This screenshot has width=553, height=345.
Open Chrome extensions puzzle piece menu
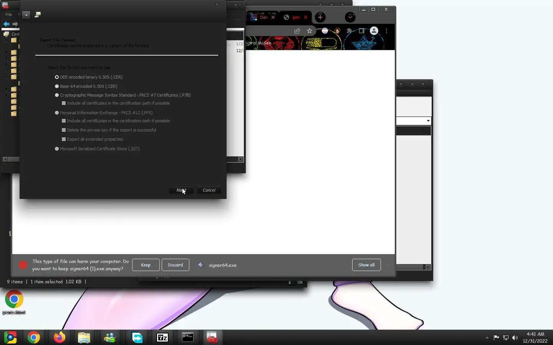pyautogui.click(x=349, y=31)
